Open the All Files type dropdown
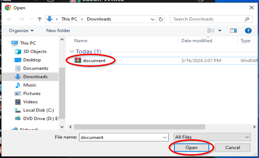 (x=212, y=137)
